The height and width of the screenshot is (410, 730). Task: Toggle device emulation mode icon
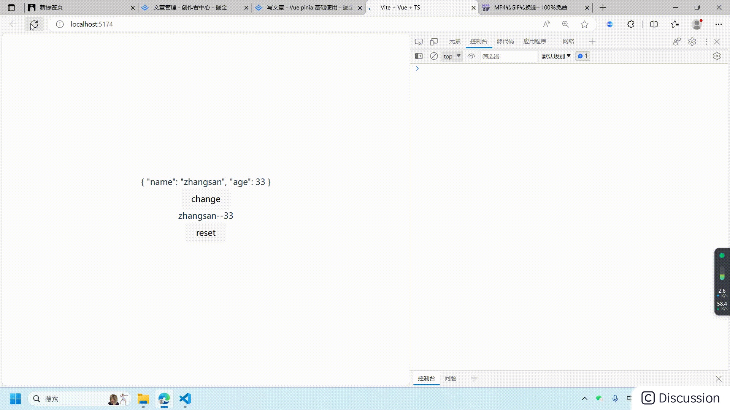click(434, 42)
